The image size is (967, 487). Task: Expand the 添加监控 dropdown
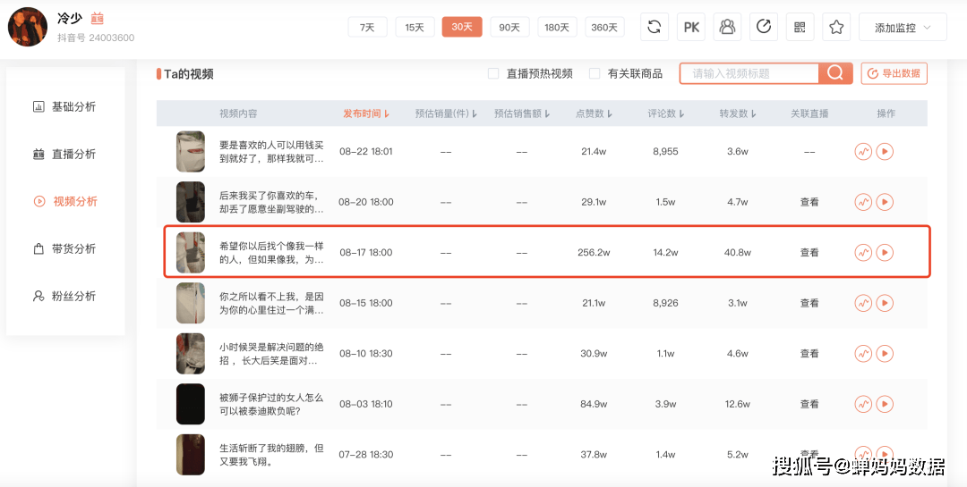[903, 27]
